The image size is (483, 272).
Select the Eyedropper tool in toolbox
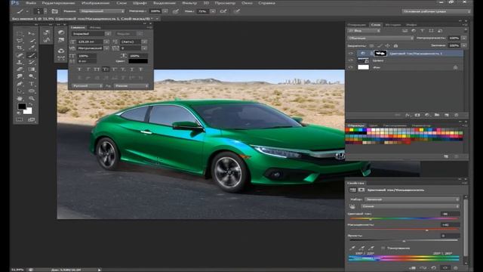32,48
